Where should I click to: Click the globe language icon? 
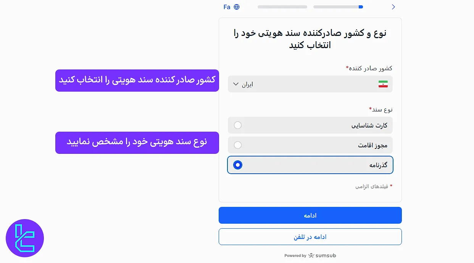tap(237, 6)
